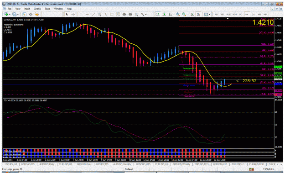Click the zoom out magnifier icon
The height and width of the screenshot is (173, 285).
click(x=184, y=14)
